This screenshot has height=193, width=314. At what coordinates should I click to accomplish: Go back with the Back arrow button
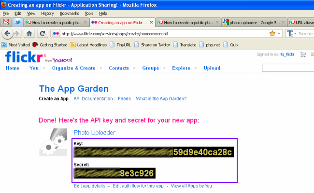pos(7,33)
